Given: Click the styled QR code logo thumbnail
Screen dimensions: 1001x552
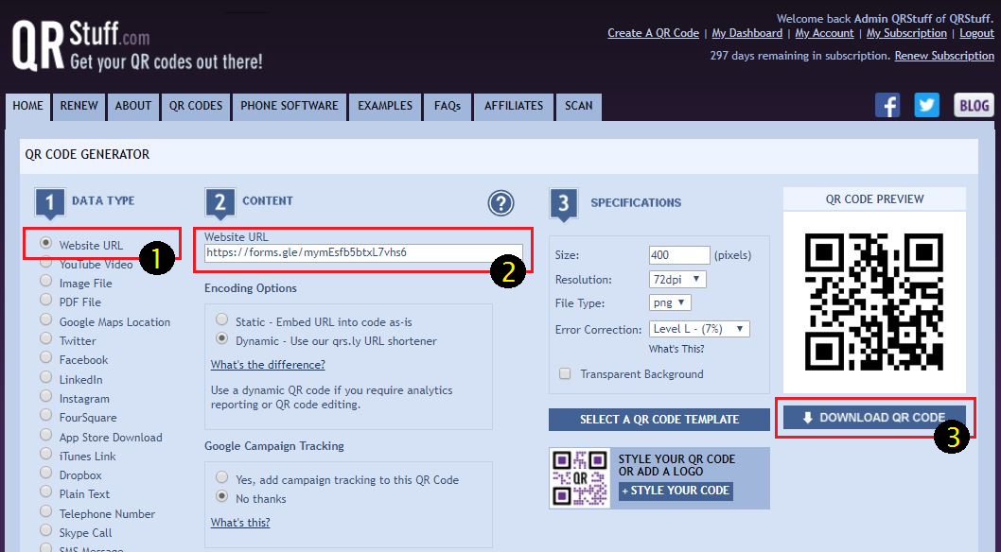Looking at the screenshot, I should (x=580, y=478).
